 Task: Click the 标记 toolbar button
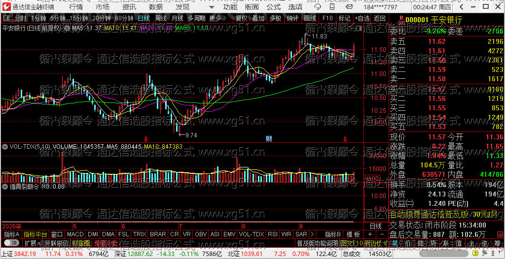click(345, 19)
